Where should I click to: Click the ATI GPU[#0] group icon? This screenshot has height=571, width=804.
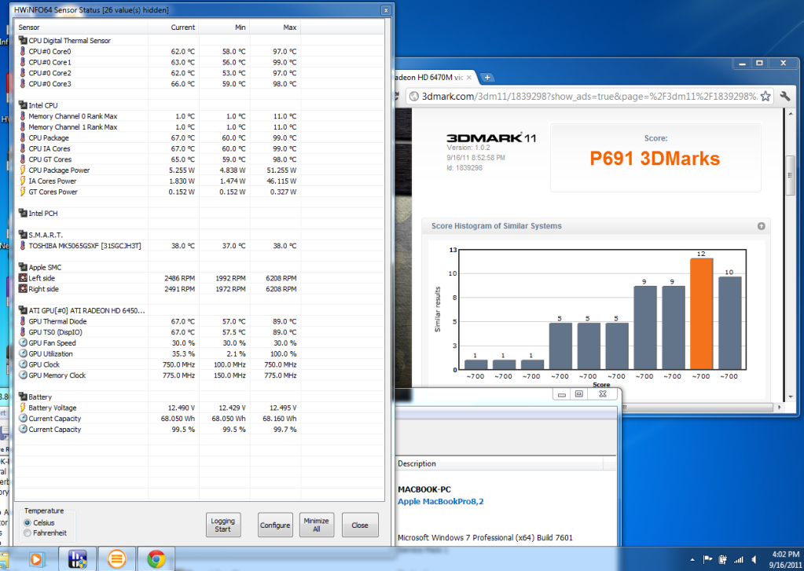tap(23, 310)
